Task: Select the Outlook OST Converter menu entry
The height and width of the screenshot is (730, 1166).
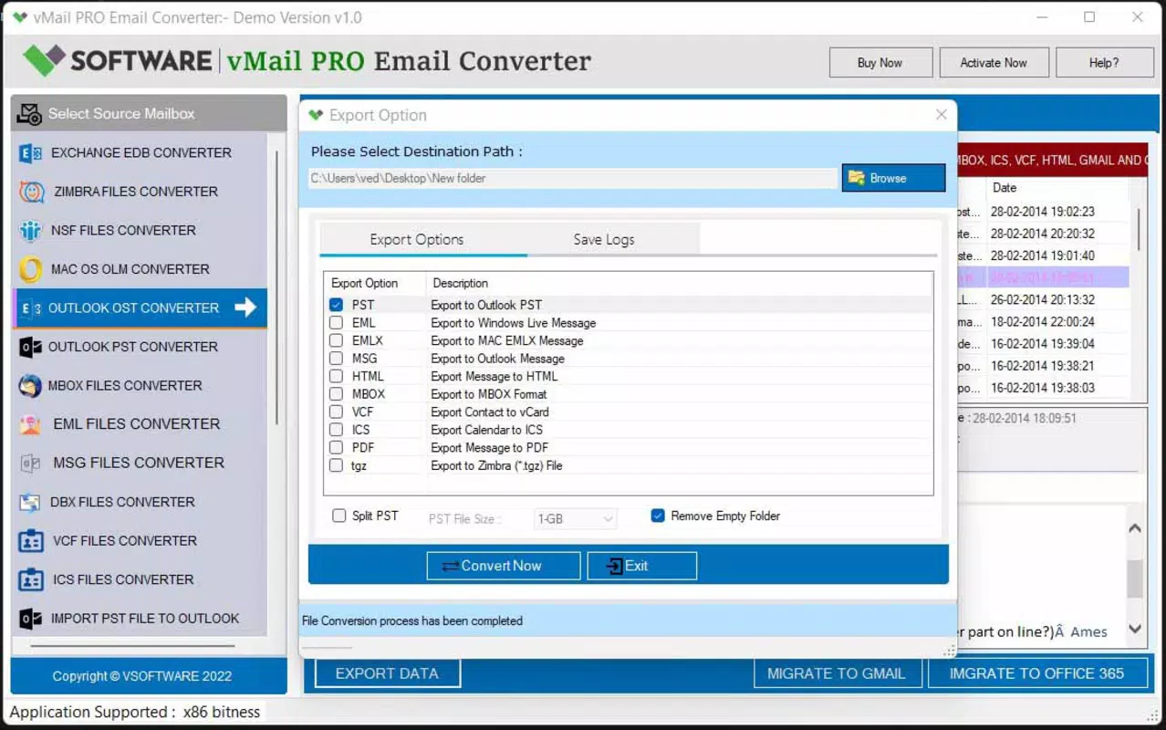Action: [x=140, y=308]
